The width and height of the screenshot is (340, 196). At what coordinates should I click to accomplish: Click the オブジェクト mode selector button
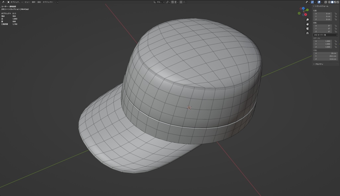tap(15, 2)
